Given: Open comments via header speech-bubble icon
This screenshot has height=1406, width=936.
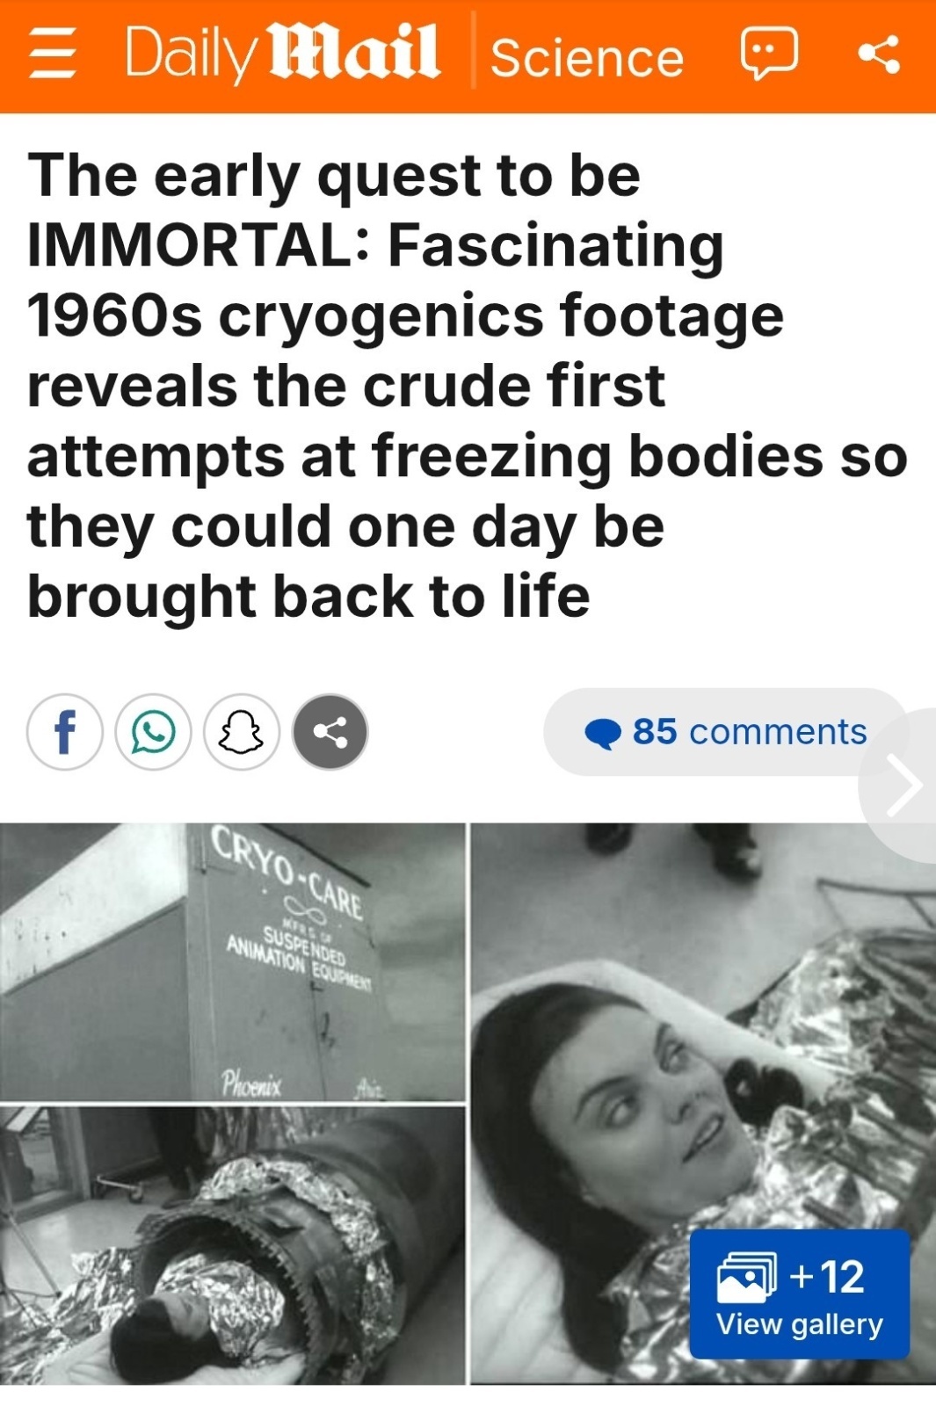Looking at the screenshot, I should coord(769,54).
